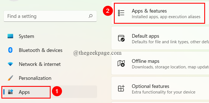Click the Apps & features list icon
The width and height of the screenshot is (209, 103).
121,13
